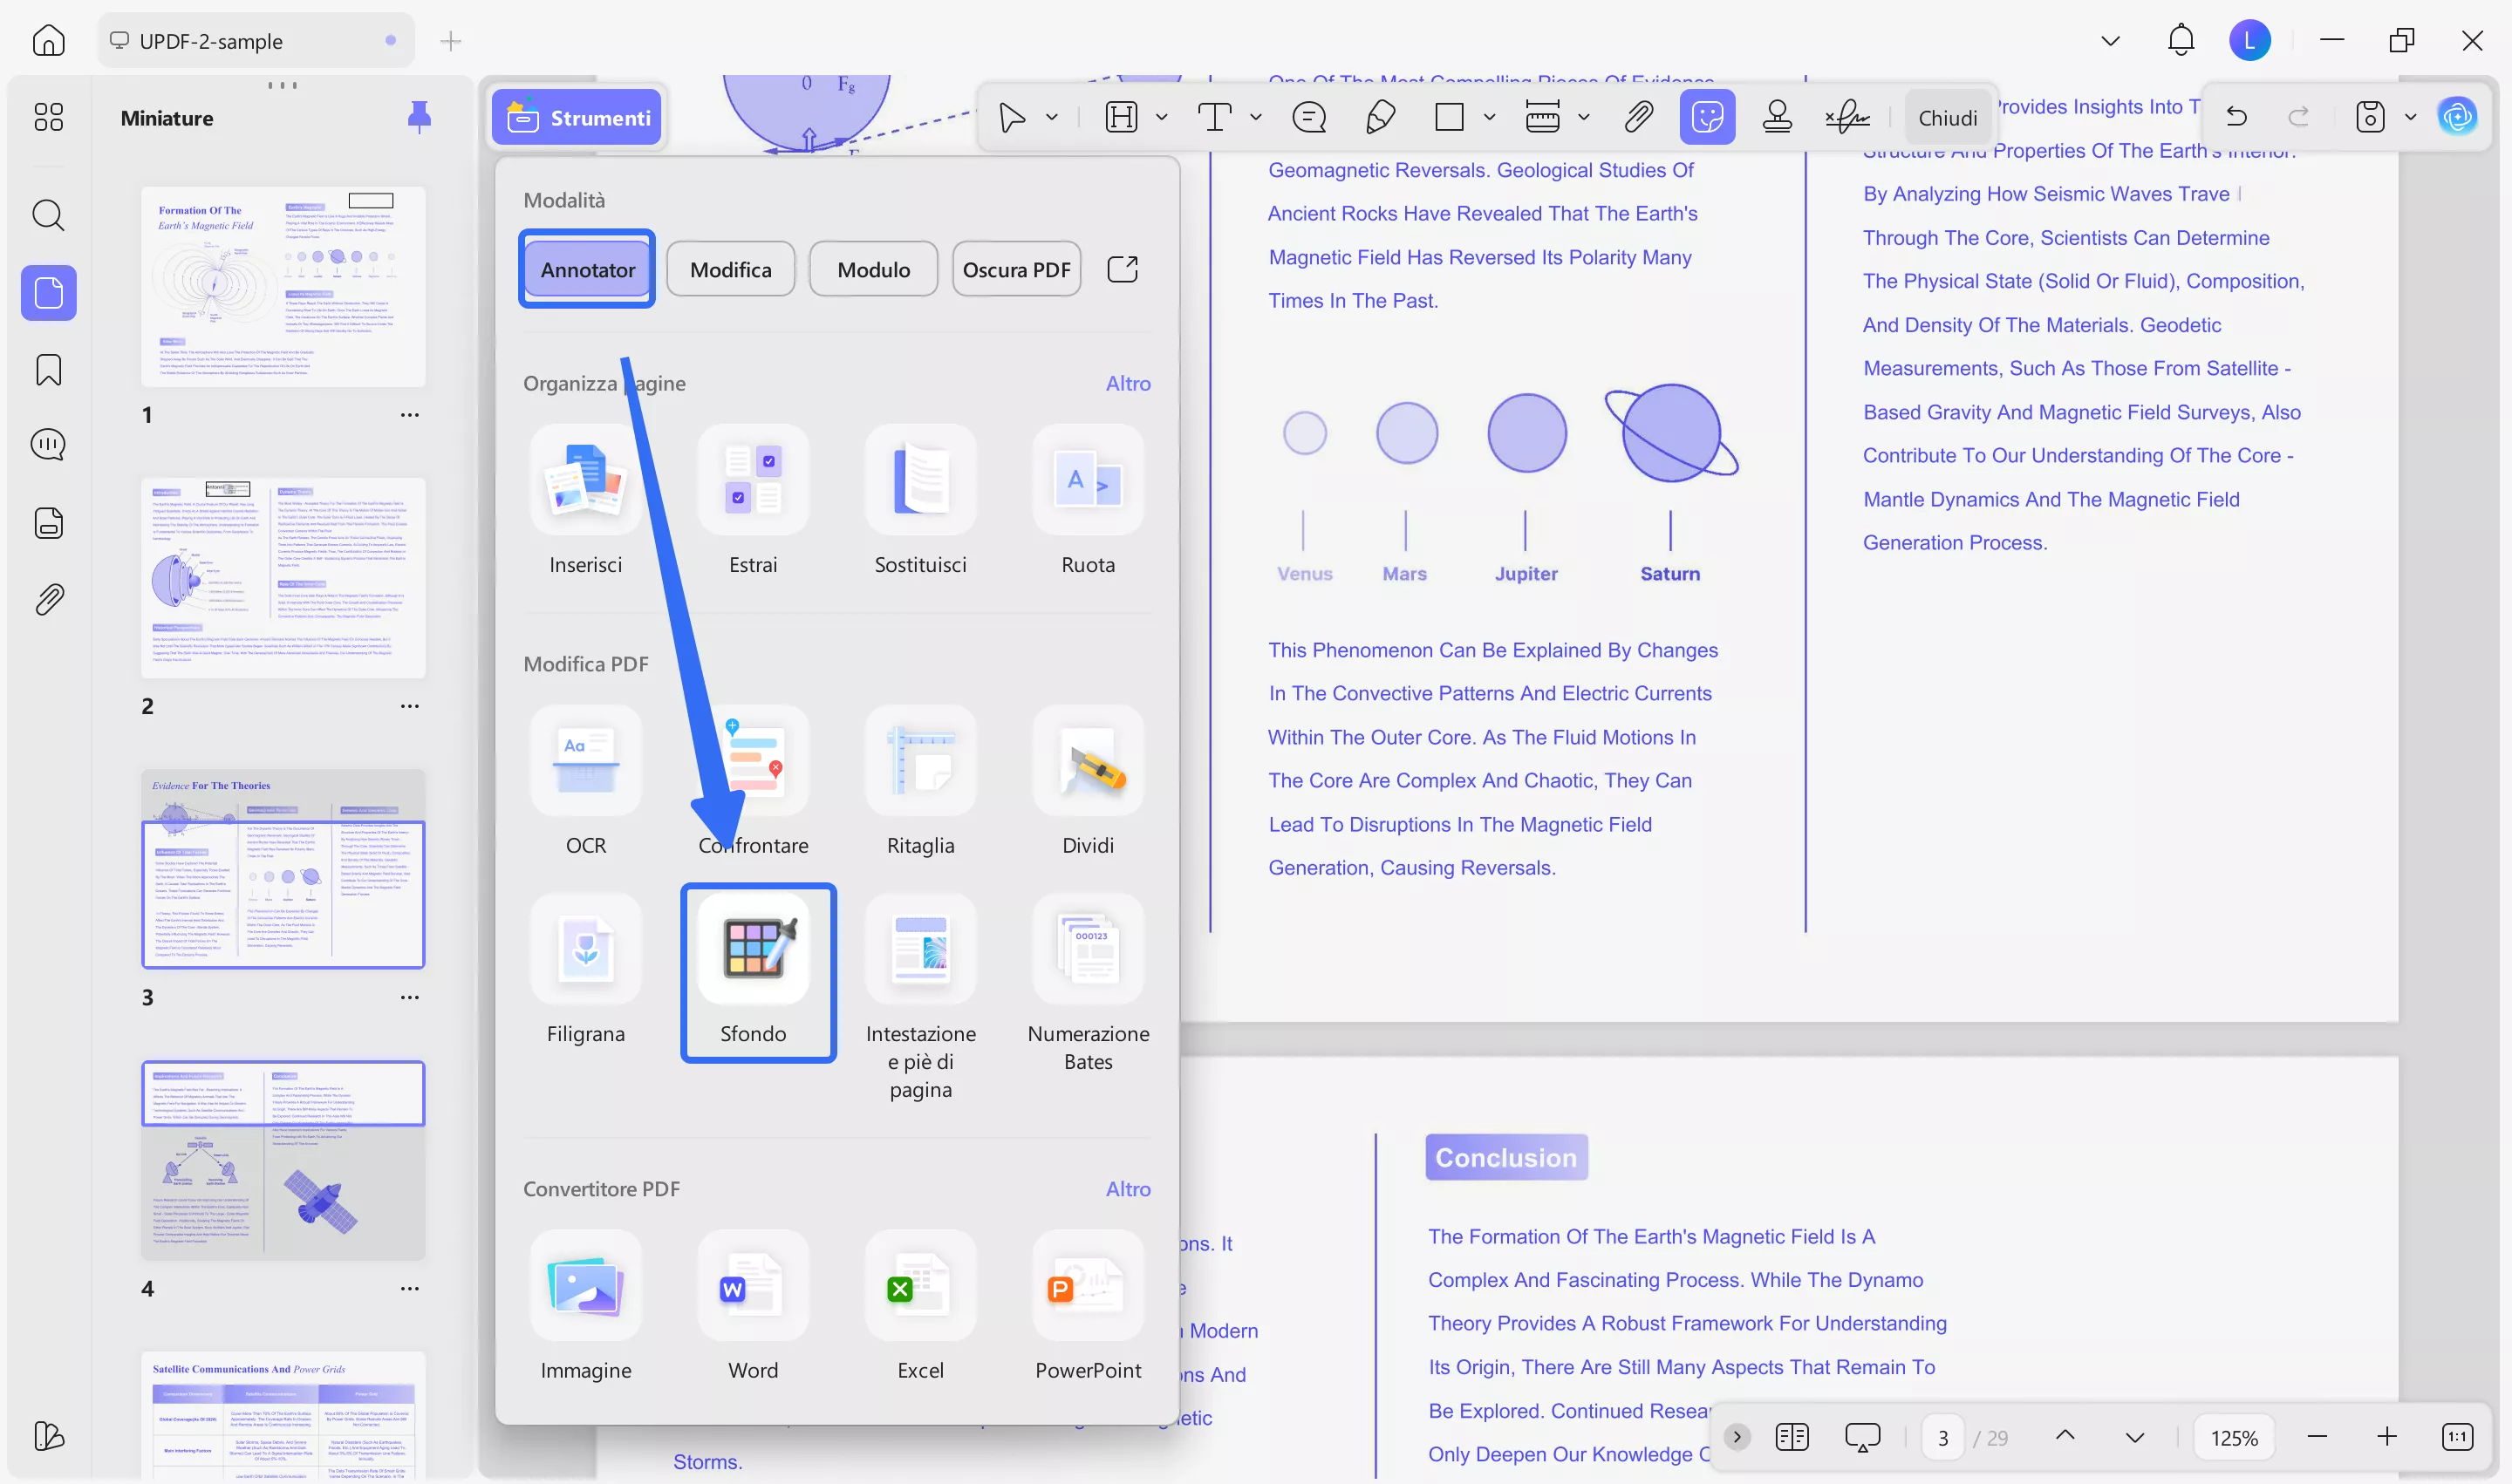Open the search panel in the sidebar
The width and height of the screenshot is (2512, 1484).
[48, 215]
